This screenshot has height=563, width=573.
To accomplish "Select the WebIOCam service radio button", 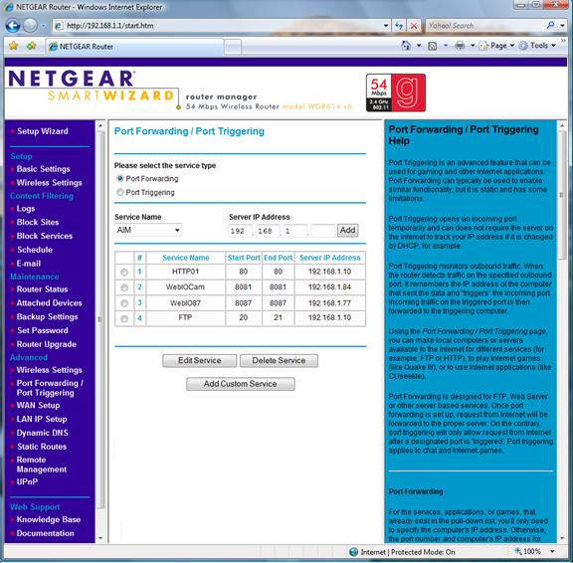I will tap(124, 287).
